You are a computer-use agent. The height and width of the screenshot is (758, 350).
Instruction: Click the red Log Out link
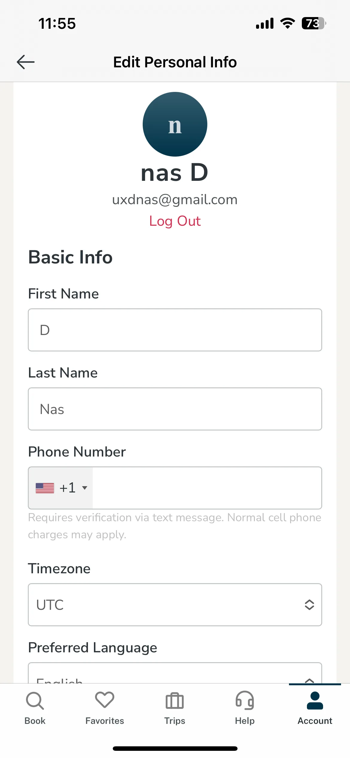(x=175, y=221)
